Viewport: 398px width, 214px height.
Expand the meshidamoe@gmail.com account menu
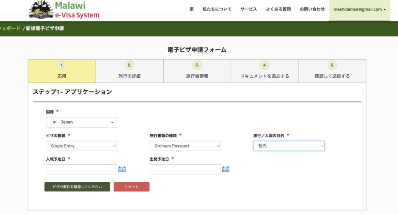(360, 9)
